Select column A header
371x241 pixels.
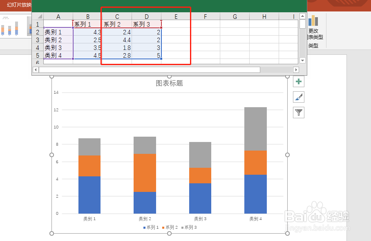pyautogui.click(x=58, y=17)
